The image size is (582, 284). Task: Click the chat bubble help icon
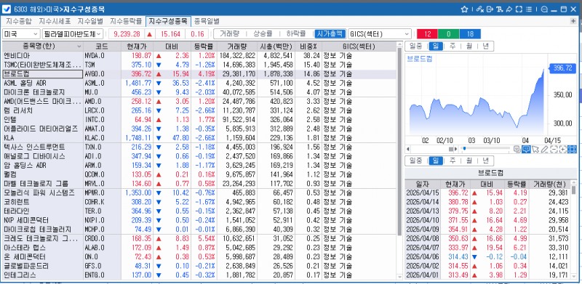544,9
